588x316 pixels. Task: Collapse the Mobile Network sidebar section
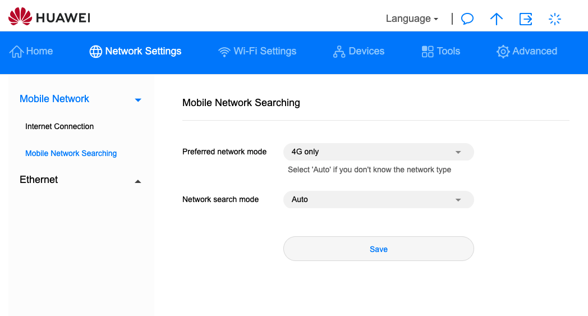(x=138, y=100)
